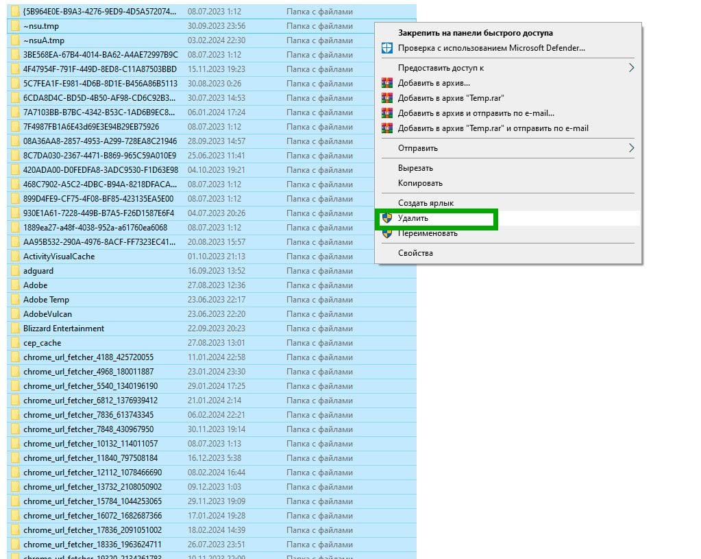The width and height of the screenshot is (701, 559).
Task: Select '420ADA00-D0FEDFA8-3ADC9530-F1D63E98' folder name
Action: coord(101,170)
